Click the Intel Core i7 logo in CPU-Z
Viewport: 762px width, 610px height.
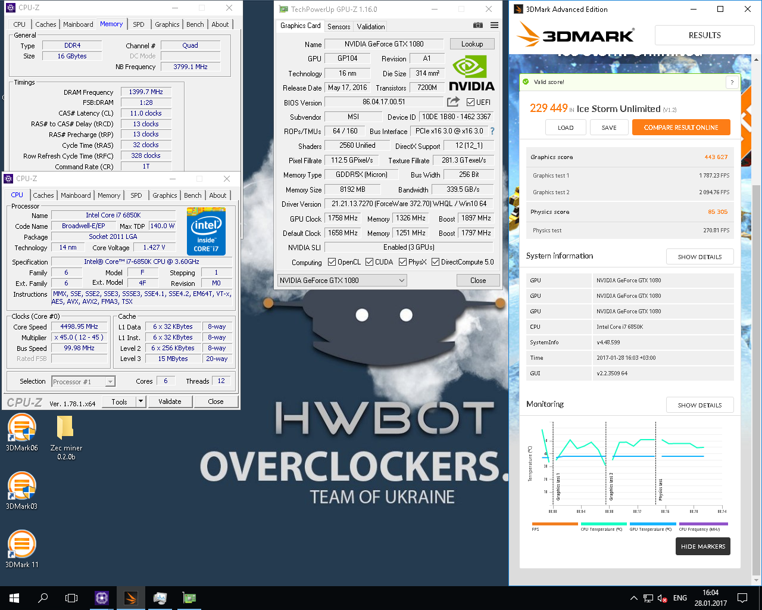(206, 231)
